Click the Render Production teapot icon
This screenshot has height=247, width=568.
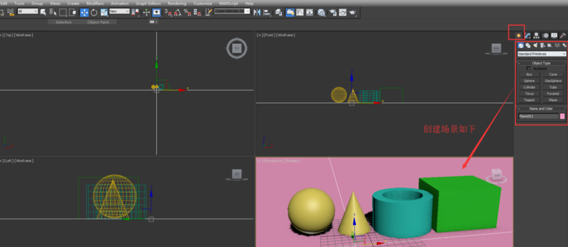coord(352,12)
